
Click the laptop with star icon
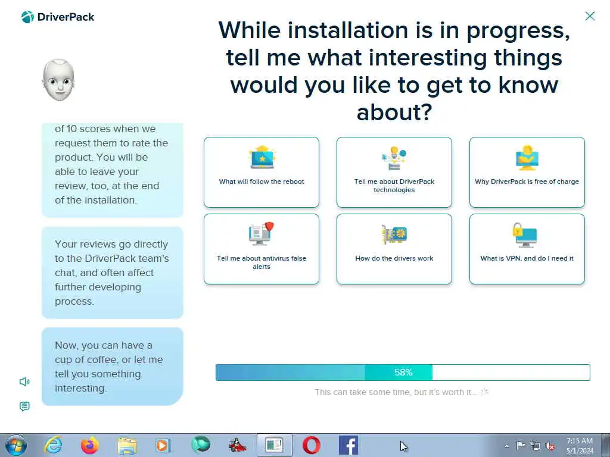[x=262, y=157]
